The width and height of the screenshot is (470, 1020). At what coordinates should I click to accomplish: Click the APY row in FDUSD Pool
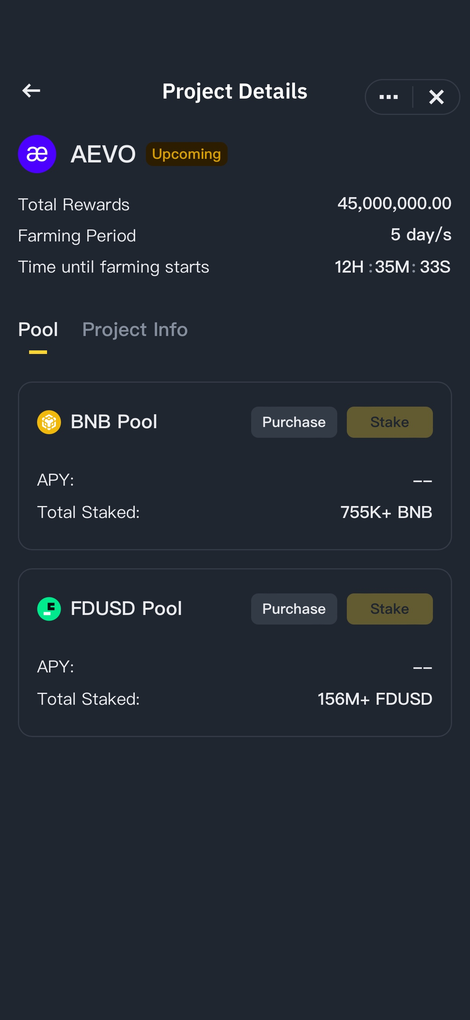pyautogui.click(x=235, y=666)
